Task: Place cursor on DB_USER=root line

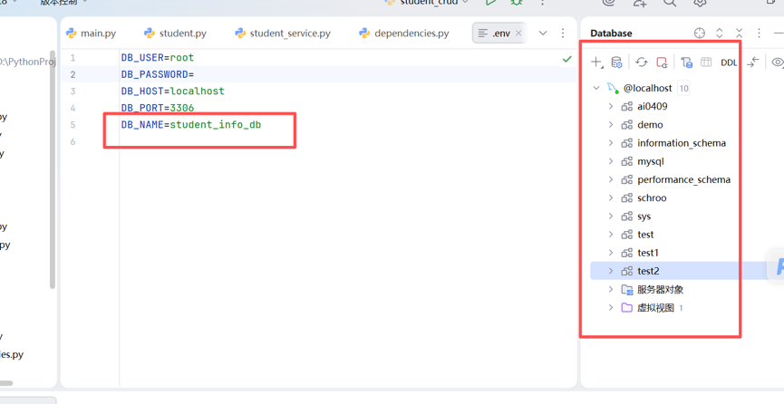Action: (158, 57)
